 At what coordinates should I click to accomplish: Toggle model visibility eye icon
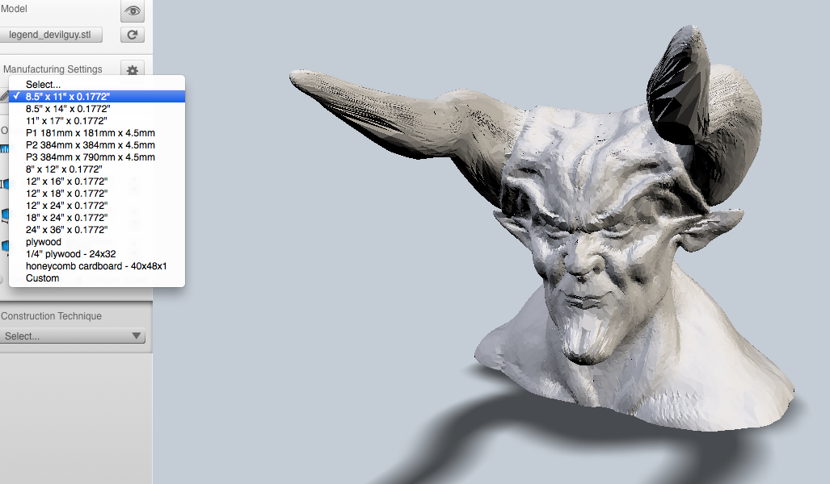133,11
